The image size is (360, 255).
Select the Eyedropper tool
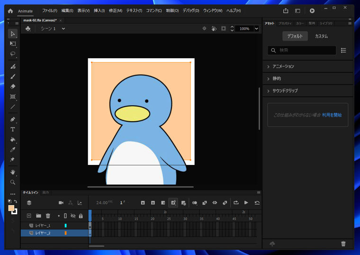click(x=13, y=150)
